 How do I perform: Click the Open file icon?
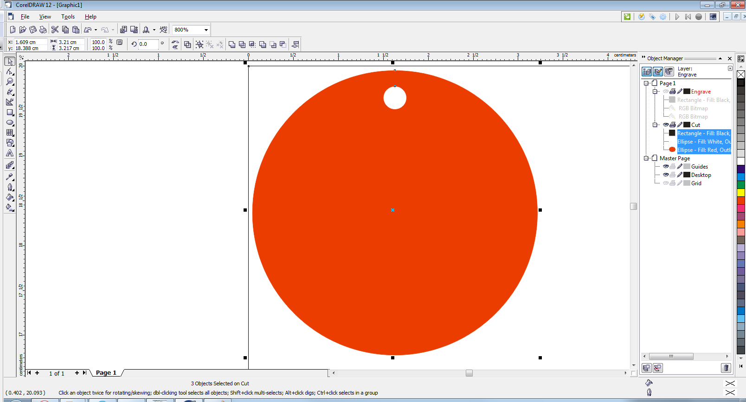tap(23, 30)
